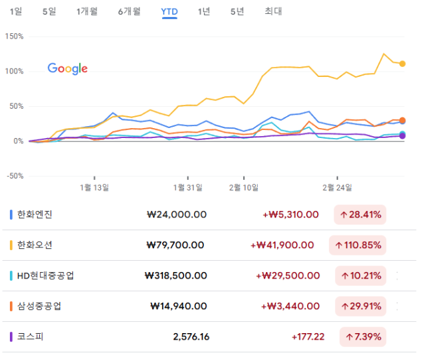This screenshot has height=357, width=428.
Task: Click the teal HD현대중공업 legend color bar
Action: [11, 276]
